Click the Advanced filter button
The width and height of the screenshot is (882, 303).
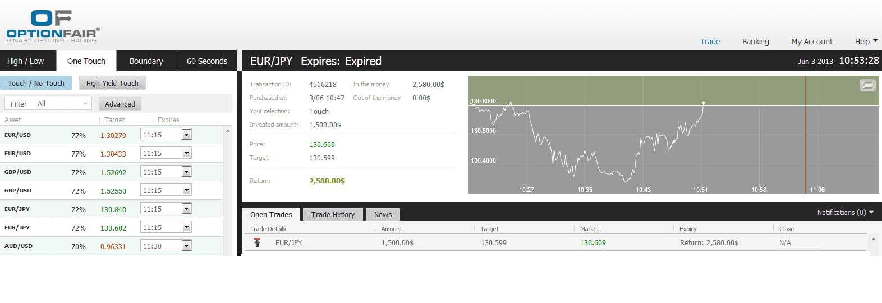[x=120, y=104]
